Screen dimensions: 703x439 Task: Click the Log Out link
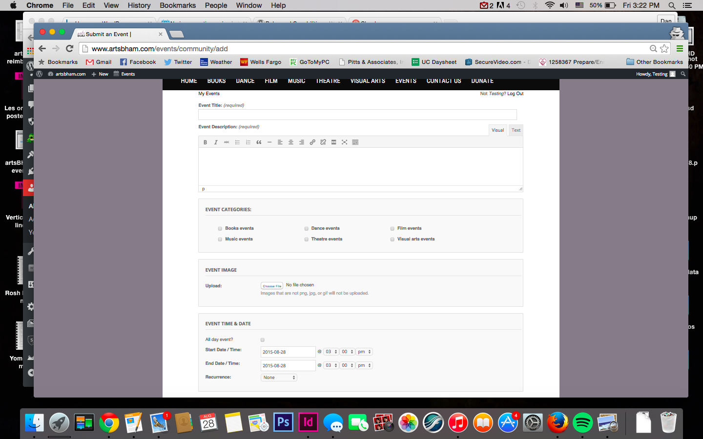(515, 94)
